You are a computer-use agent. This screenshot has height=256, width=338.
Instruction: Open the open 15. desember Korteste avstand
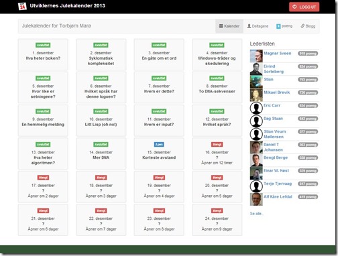click(159, 153)
